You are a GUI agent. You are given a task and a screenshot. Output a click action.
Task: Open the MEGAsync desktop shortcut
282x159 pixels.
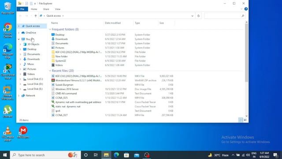[23, 132]
